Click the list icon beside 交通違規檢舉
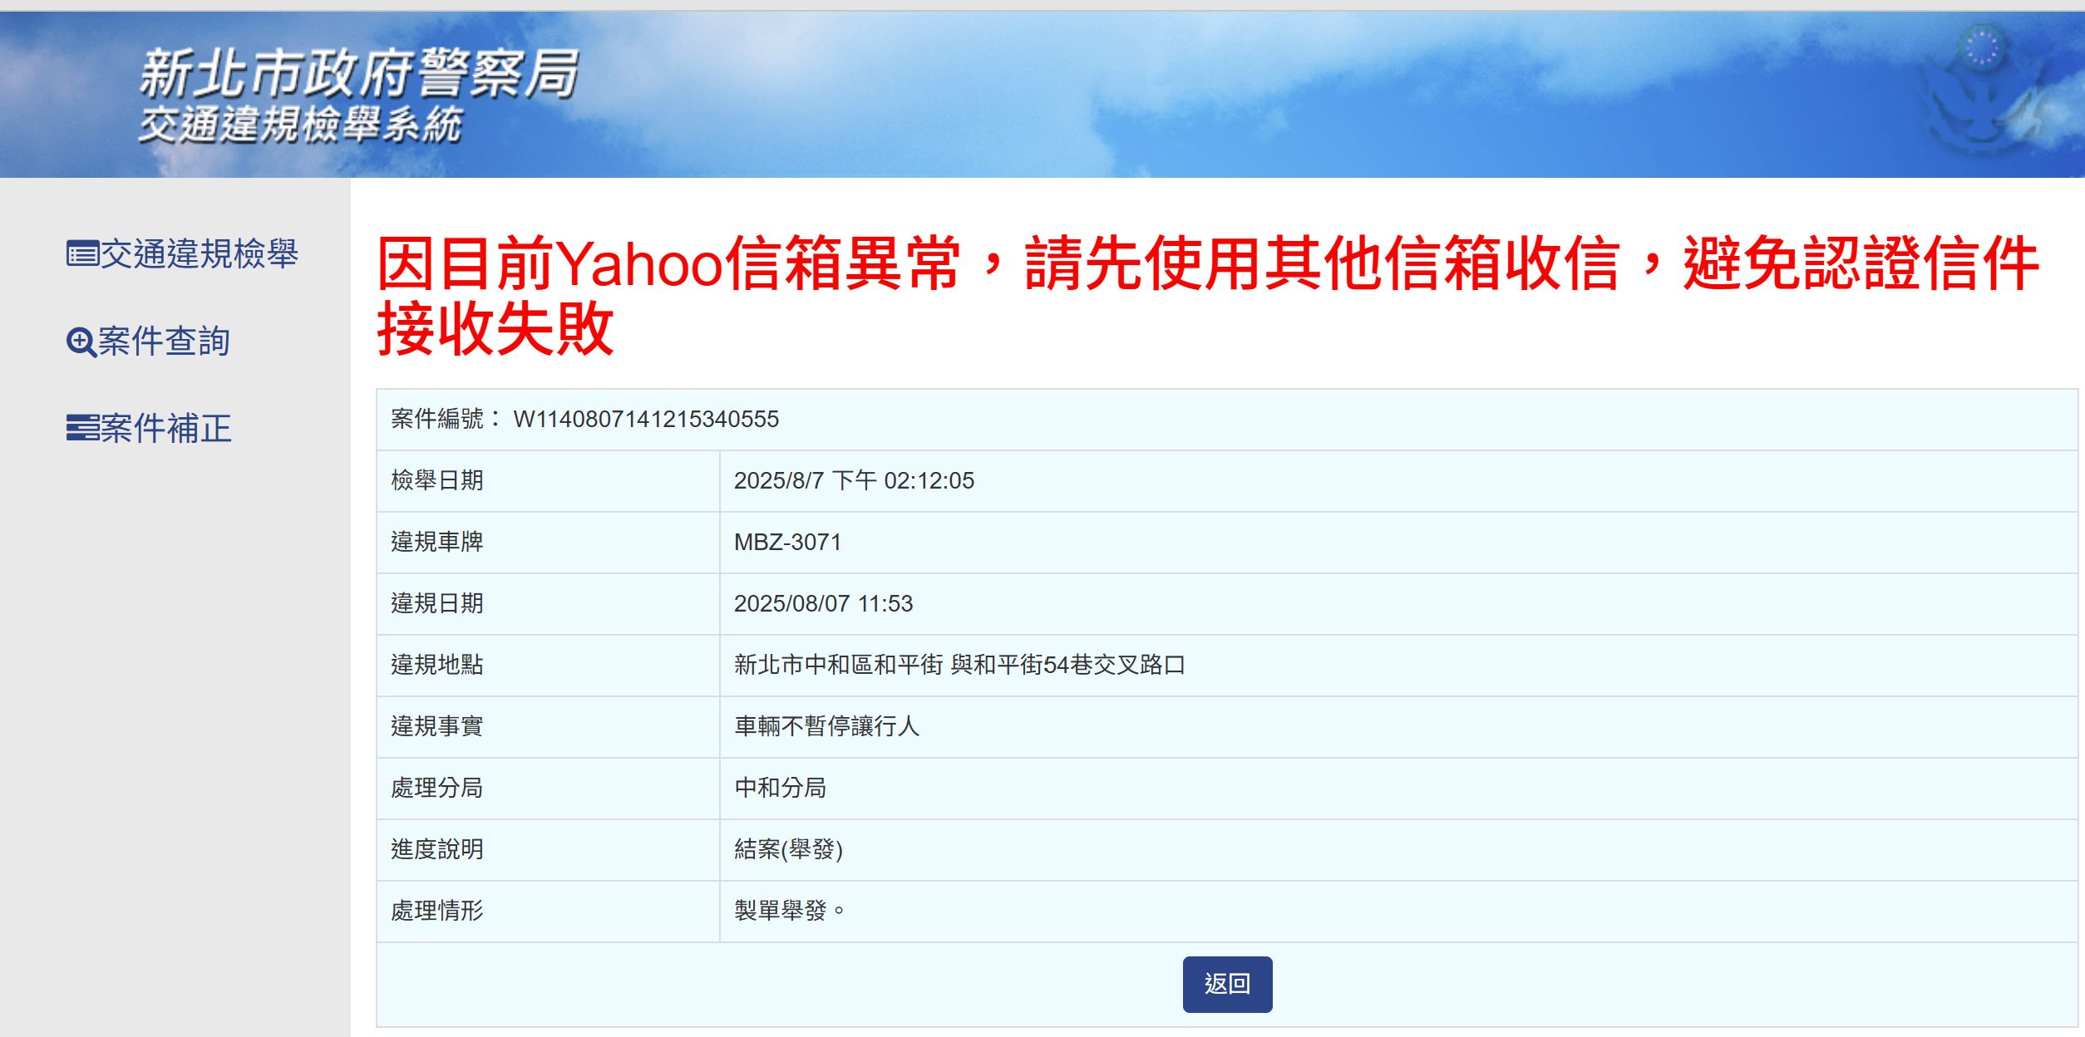 pos(82,253)
